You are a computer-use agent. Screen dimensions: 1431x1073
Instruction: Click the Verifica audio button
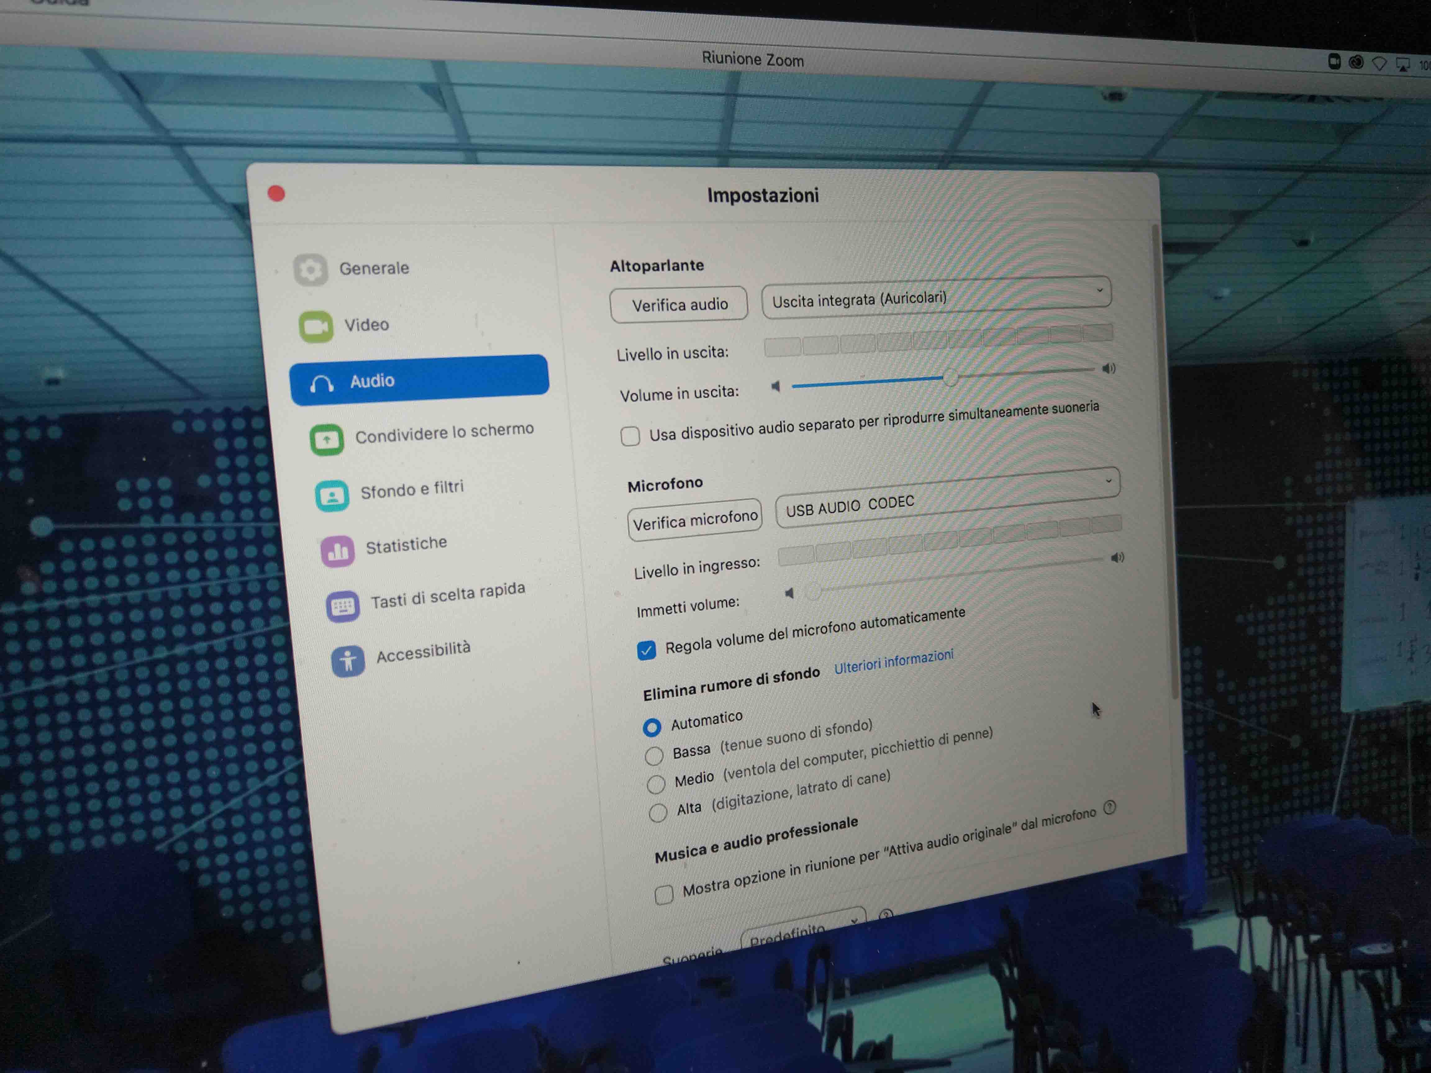click(679, 305)
